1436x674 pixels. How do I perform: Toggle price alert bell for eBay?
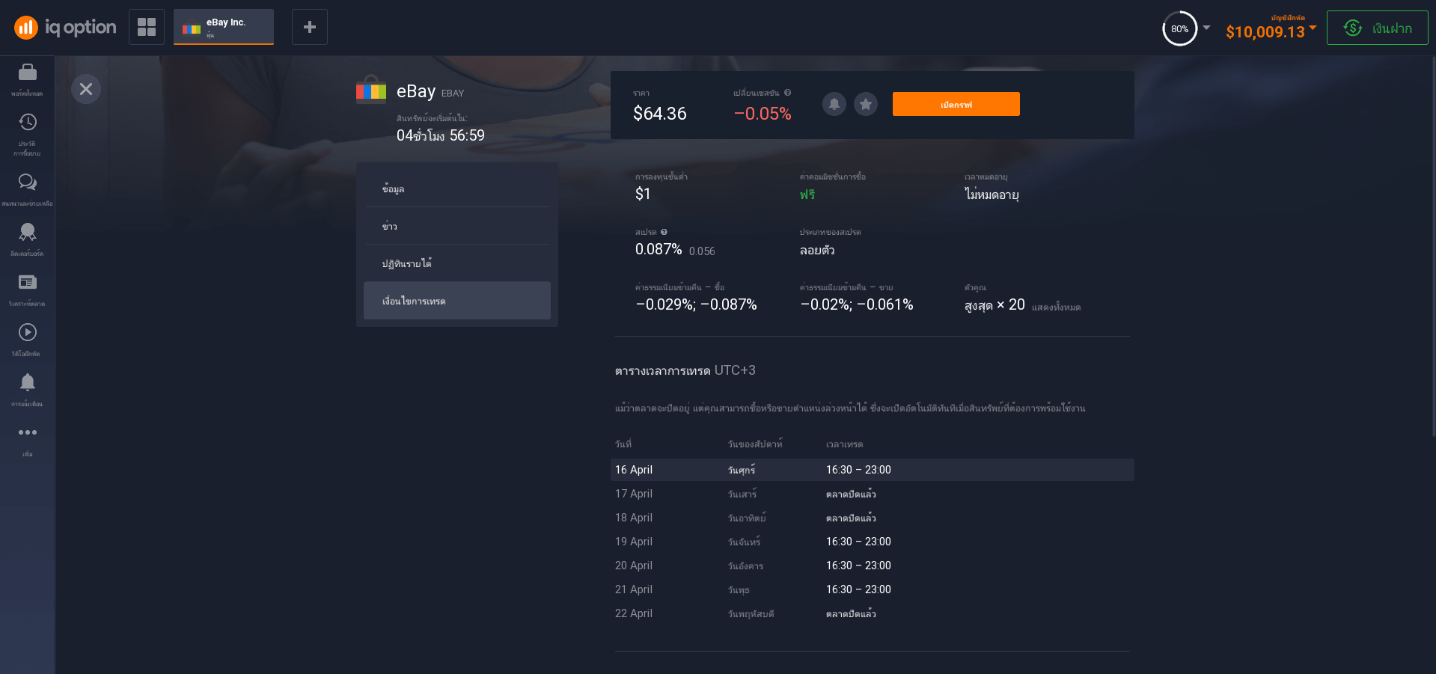click(834, 104)
